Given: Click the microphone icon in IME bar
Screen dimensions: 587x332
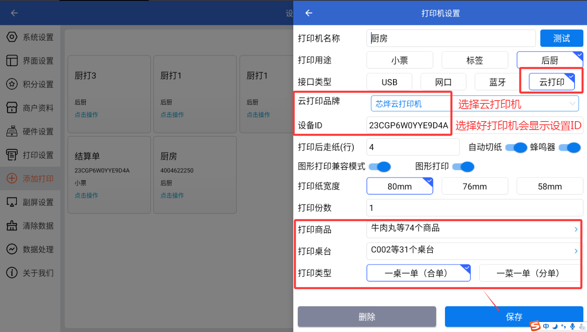Looking at the screenshot, I should click(573, 326).
